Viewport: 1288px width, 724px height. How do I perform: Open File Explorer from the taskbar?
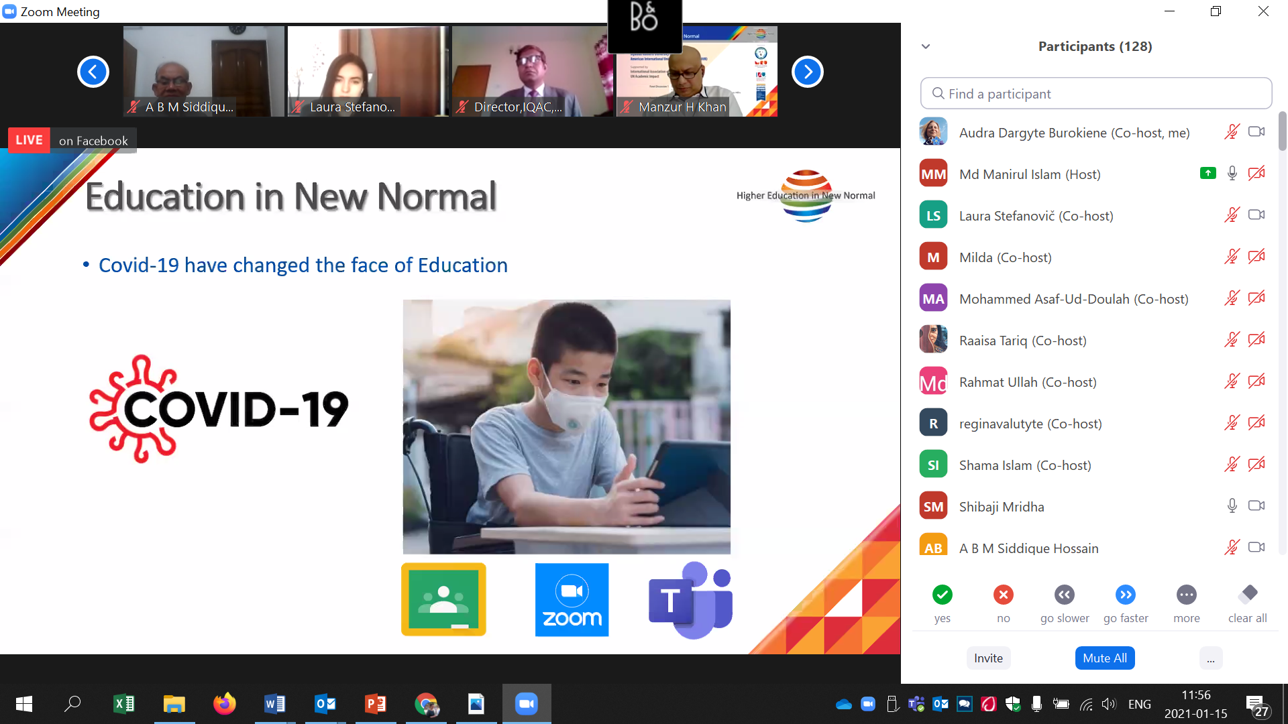click(174, 704)
